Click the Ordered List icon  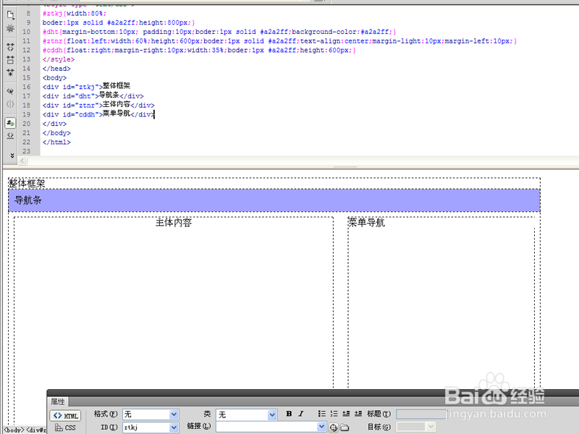pos(334,414)
